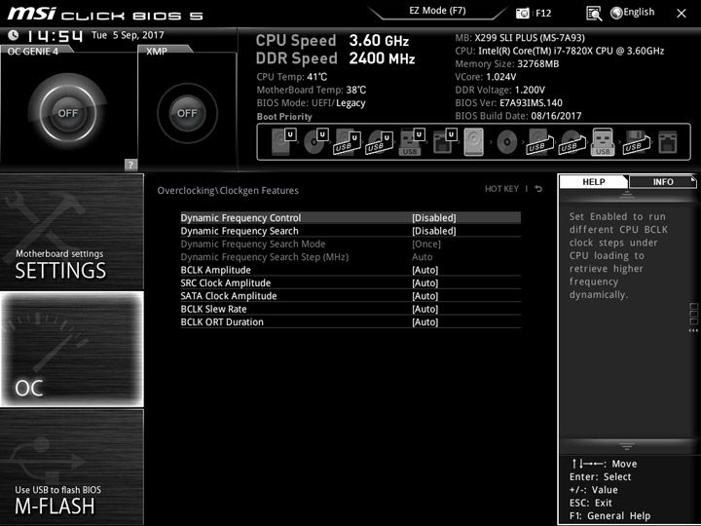Toggle the XMP OFF button
Image resolution: width=701 pixels, height=526 pixels.
[x=187, y=113]
